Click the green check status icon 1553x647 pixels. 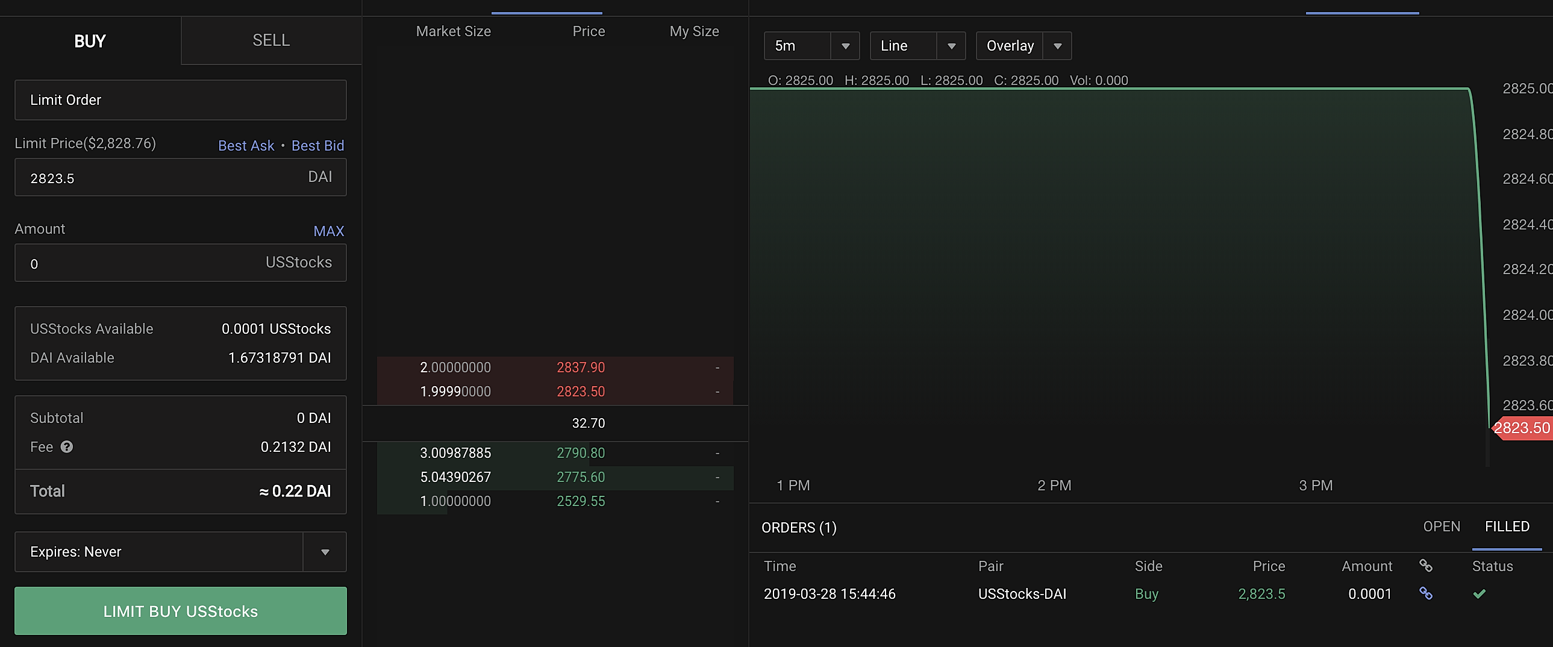1479,594
